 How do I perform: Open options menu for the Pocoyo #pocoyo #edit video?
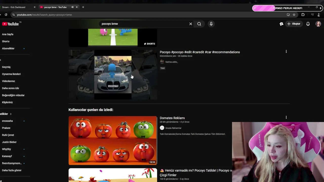tap(286, 52)
